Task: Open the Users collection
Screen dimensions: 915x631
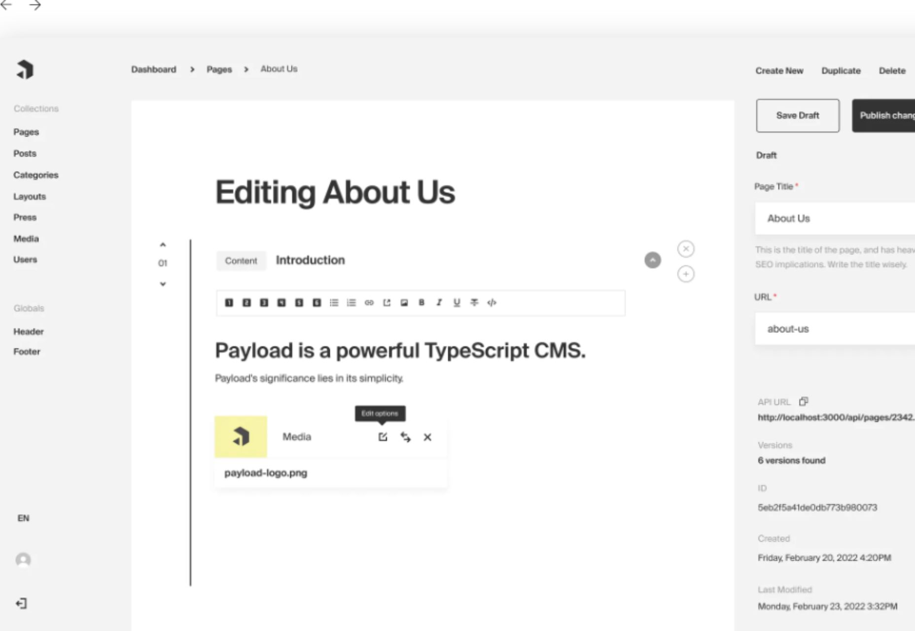Action: pyautogui.click(x=25, y=259)
